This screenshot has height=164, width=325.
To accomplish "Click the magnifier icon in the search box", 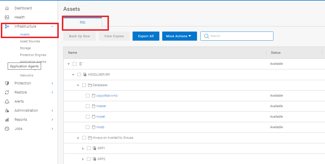I will coord(206,36).
